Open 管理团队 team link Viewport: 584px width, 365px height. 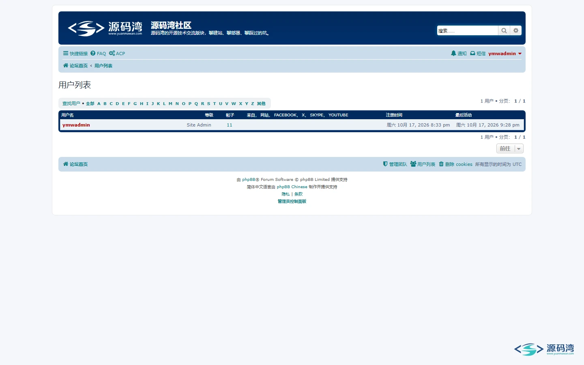point(395,164)
